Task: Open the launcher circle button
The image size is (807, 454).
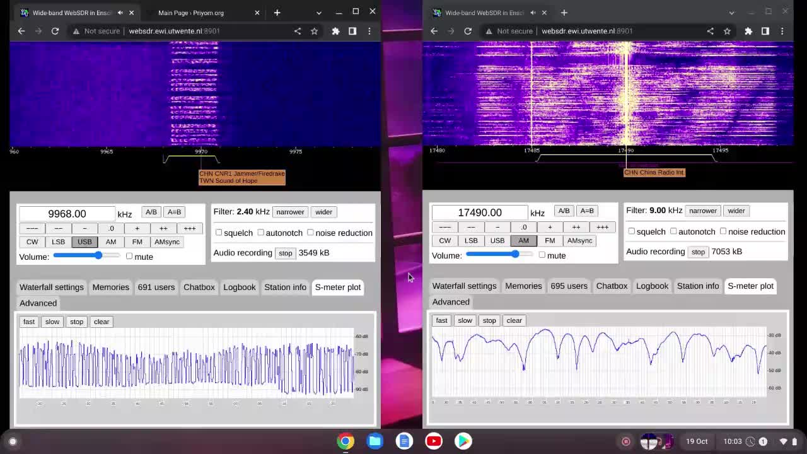Action: (13, 441)
